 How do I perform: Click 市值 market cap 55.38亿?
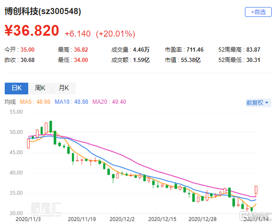coord(191,60)
